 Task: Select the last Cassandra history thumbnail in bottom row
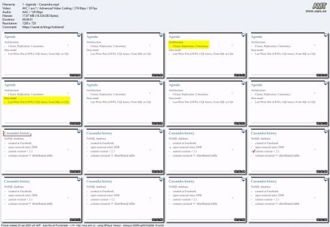tap(289, 199)
